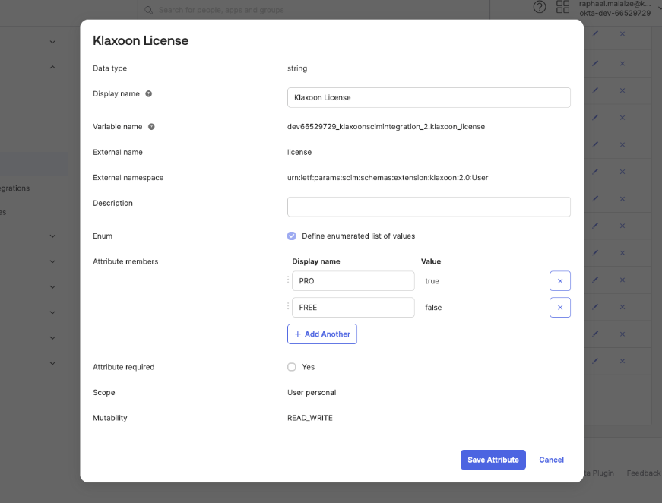Grab the drag handle beside FREE
Screen dimensions: 662x503
click(288, 307)
